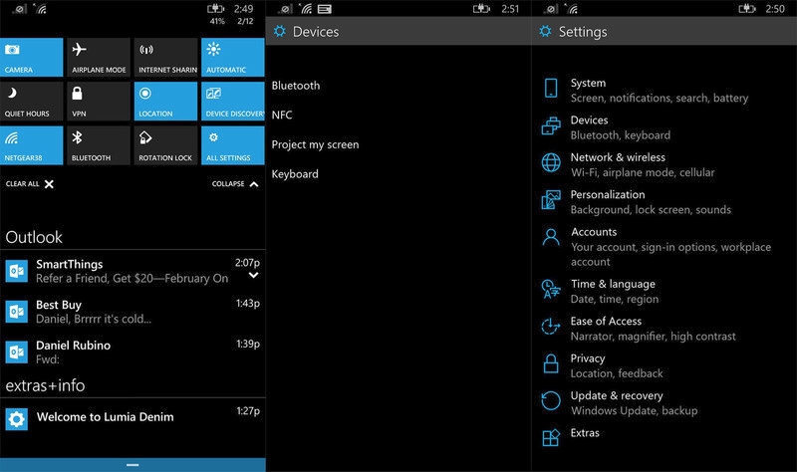
Task: Tap signal icon in Settings screen status bar
Action: (551, 9)
